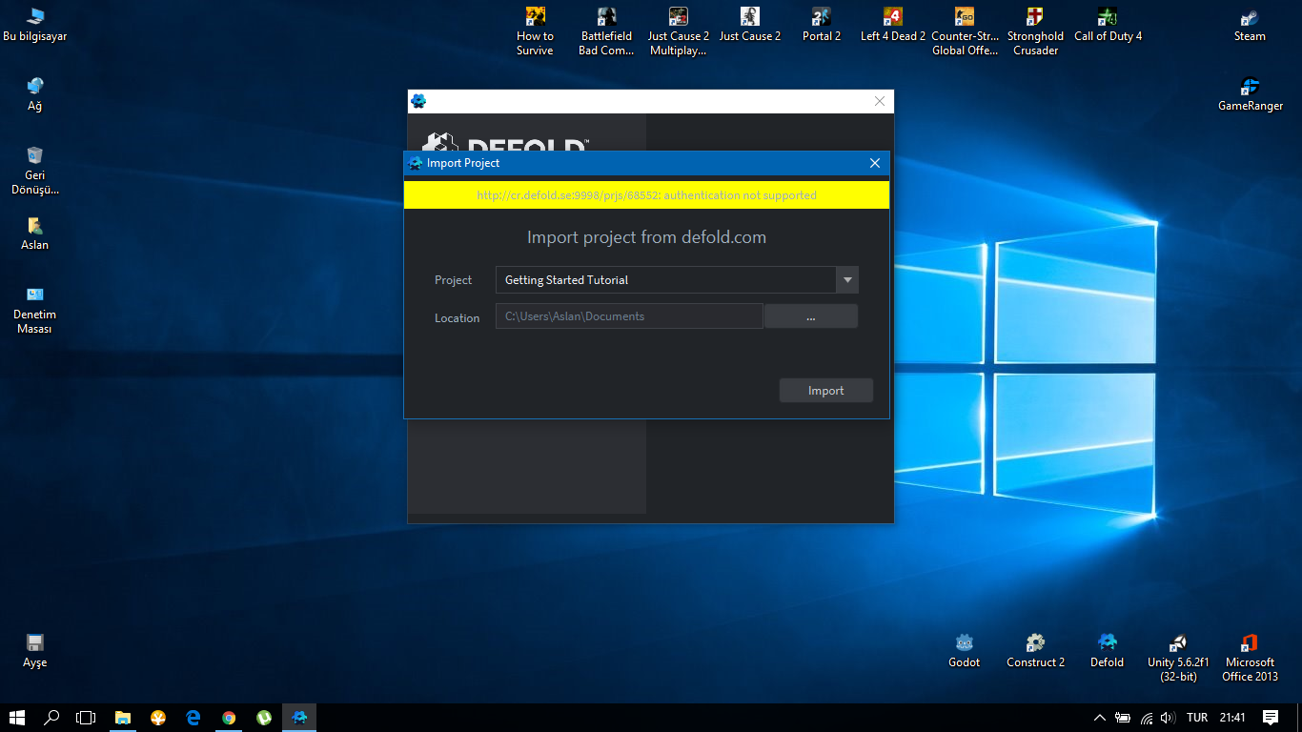
Task: Open Defold desktop shortcut
Action: 1107,652
